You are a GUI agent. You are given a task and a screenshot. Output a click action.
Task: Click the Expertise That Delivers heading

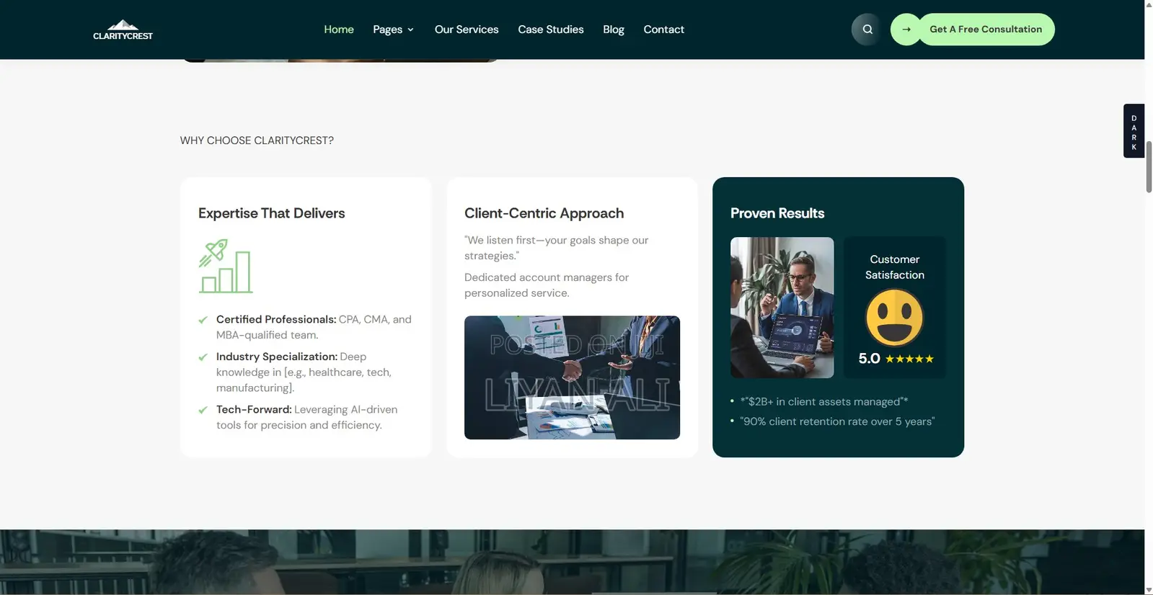272,213
